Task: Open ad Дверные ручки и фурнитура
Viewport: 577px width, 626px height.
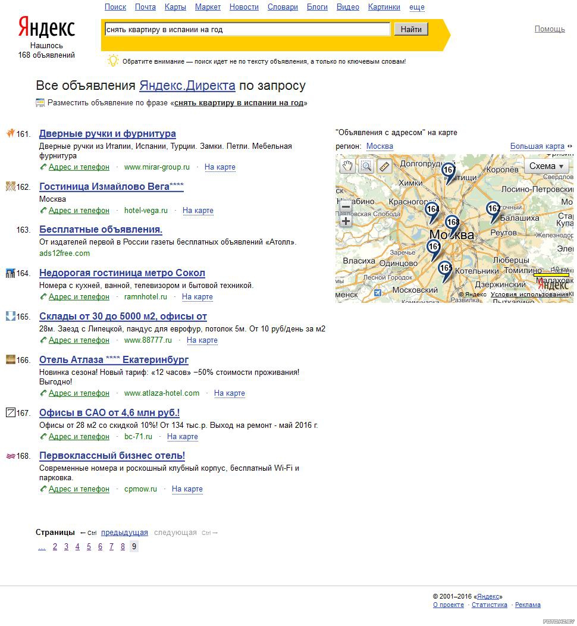Action: tap(107, 133)
